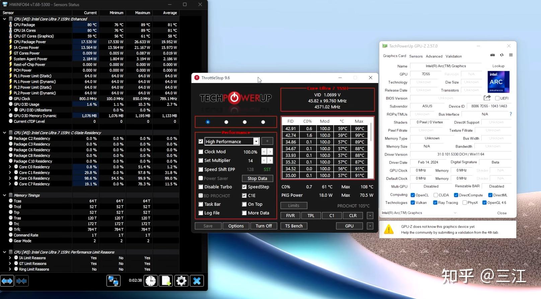Click the GPU-Z screenshot camera icon
Image resolution: width=541 pixels, height=299 pixels.
tap(492, 55)
